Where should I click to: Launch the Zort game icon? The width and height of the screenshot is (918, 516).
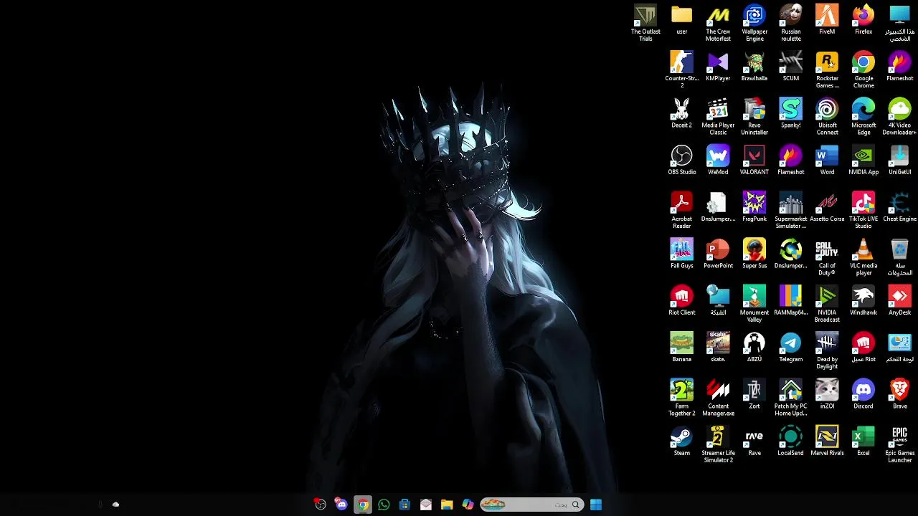click(x=754, y=393)
